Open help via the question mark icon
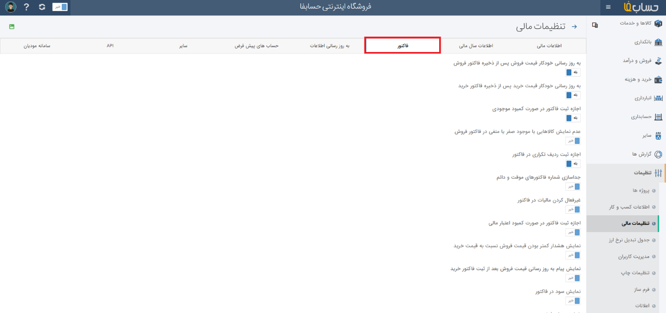Image resolution: width=666 pixels, height=313 pixels. tap(27, 7)
